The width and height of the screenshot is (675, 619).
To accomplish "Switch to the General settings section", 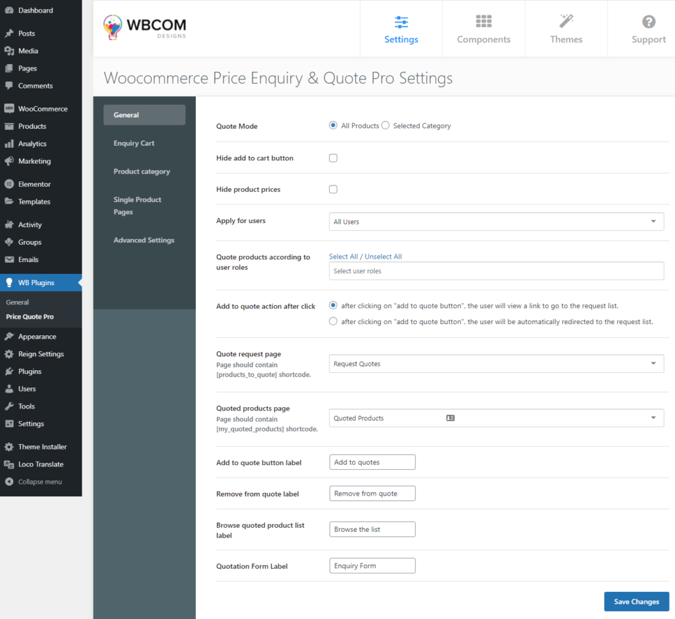I will point(144,115).
